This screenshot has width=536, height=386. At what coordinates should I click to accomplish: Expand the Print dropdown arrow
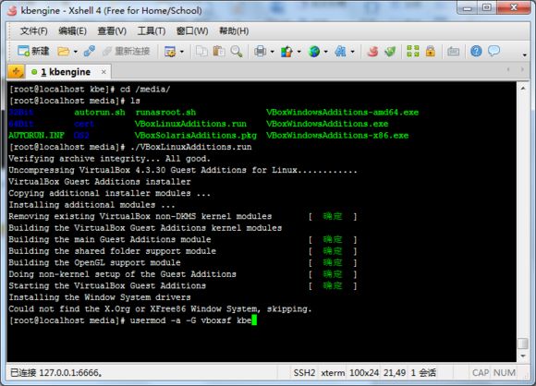(273, 52)
